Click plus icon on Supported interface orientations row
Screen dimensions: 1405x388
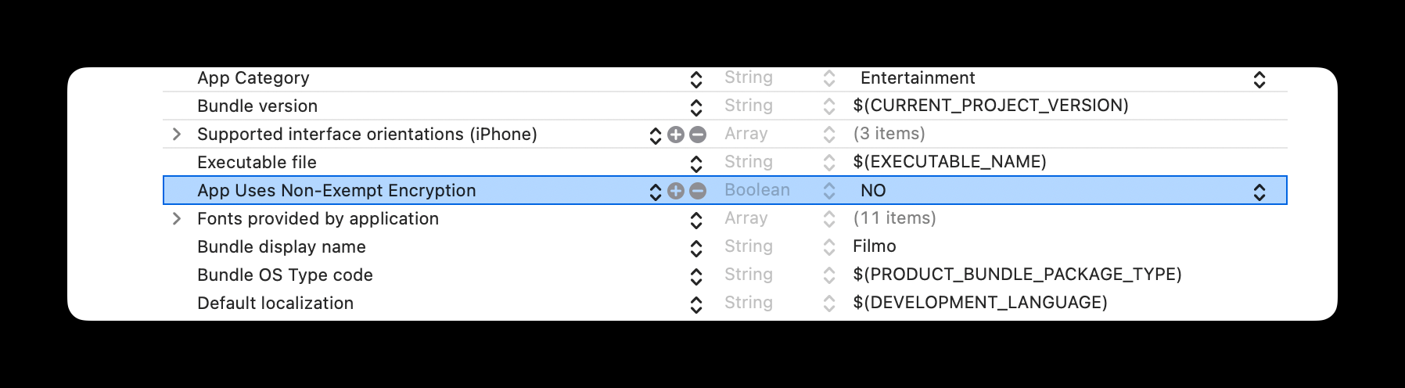point(676,135)
